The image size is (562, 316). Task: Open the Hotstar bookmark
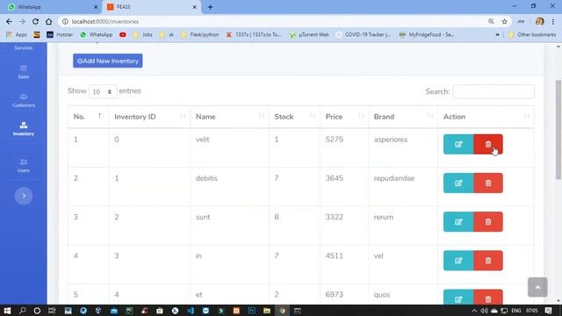tap(60, 35)
